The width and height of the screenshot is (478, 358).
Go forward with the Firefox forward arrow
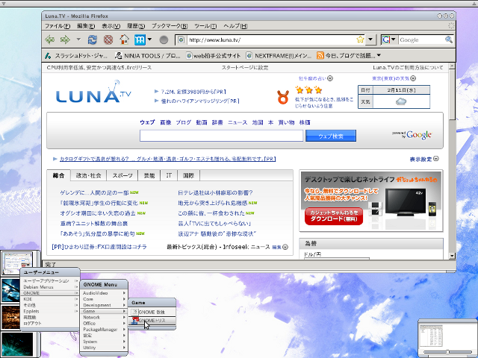point(65,40)
